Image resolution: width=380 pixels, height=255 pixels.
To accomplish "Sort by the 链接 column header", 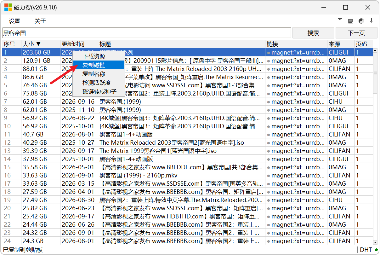I will click(x=296, y=44).
